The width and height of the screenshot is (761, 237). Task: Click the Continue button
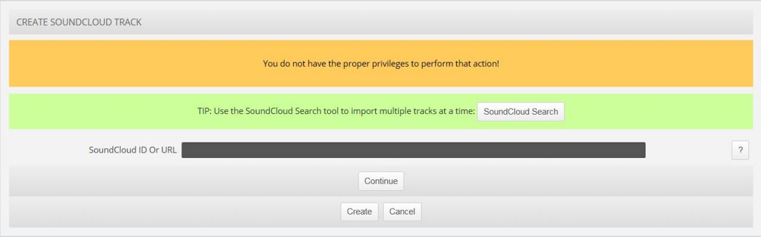tap(381, 181)
